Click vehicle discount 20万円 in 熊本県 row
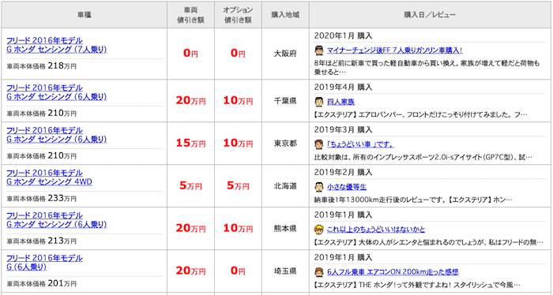This screenshot has width=553, height=295. click(x=191, y=229)
